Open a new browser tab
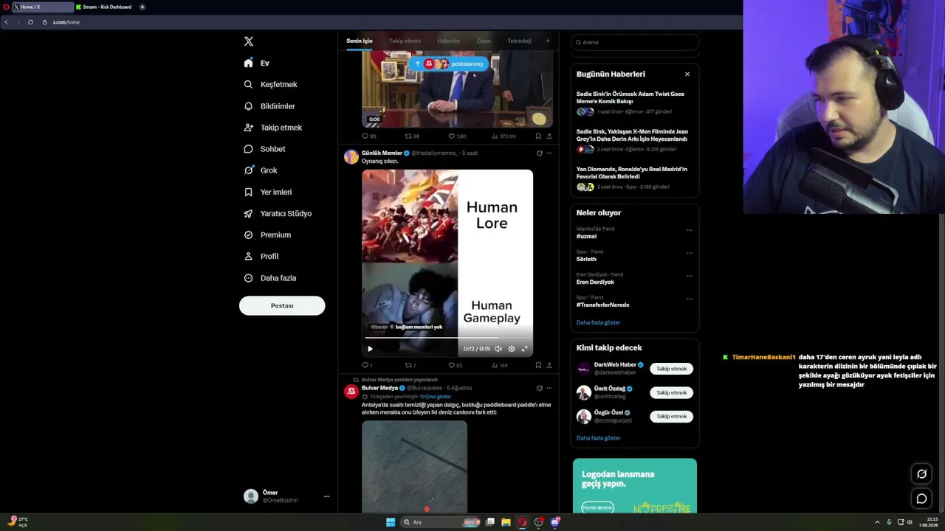 click(x=142, y=7)
